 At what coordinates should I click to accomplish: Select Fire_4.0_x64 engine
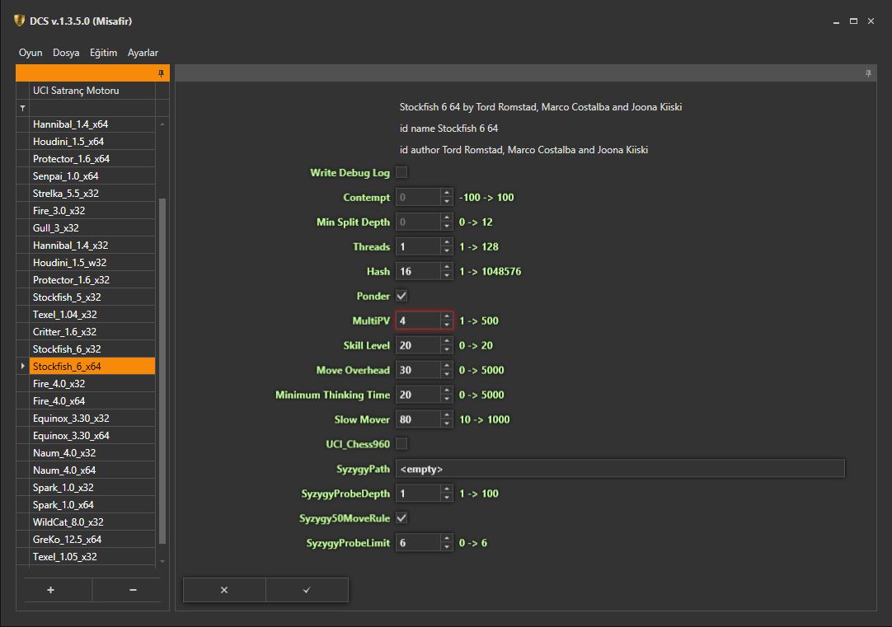[x=92, y=400]
